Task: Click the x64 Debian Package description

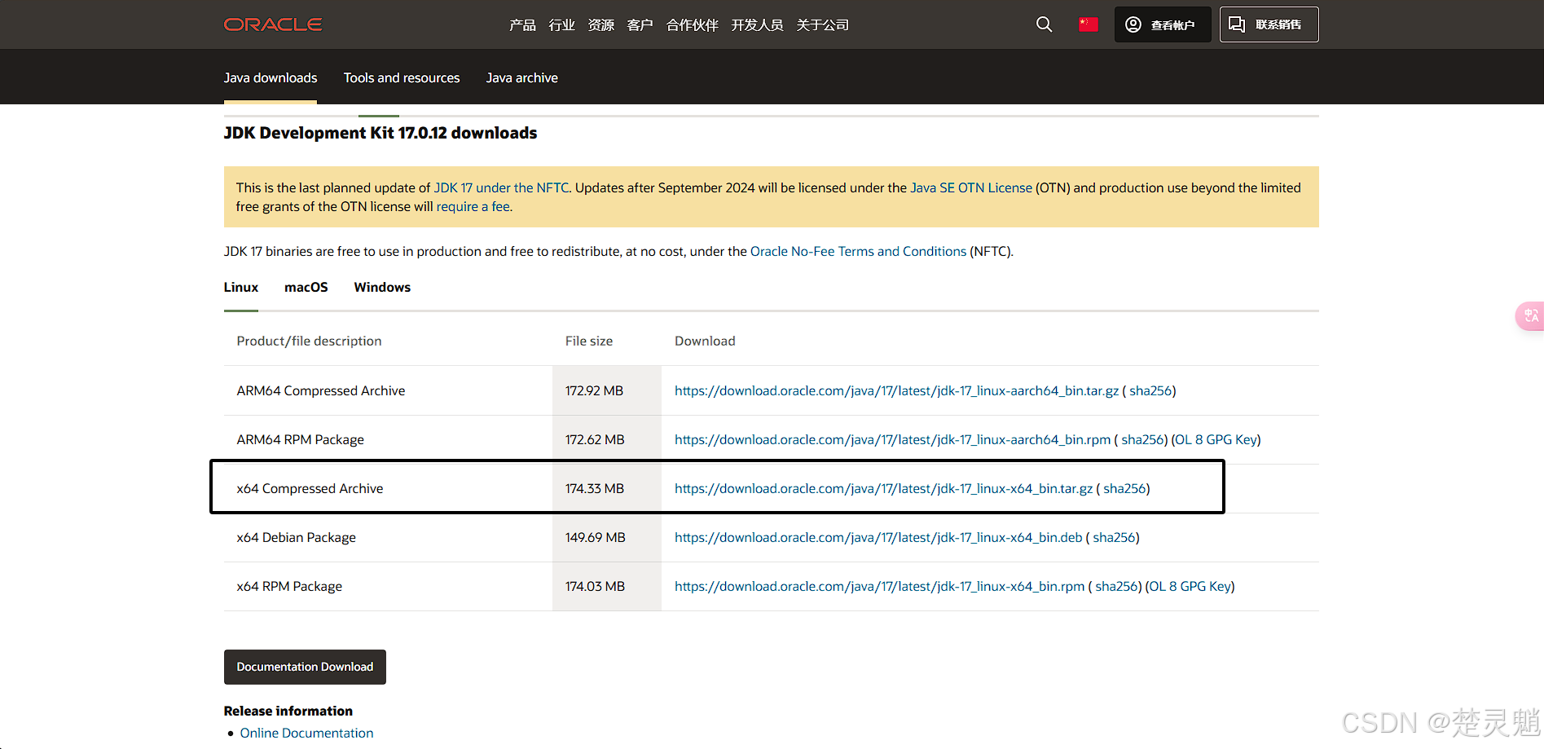Action: click(x=296, y=537)
